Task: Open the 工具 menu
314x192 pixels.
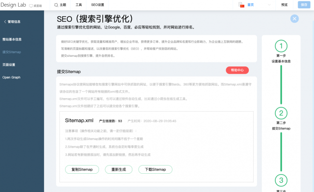Action: 78,5
